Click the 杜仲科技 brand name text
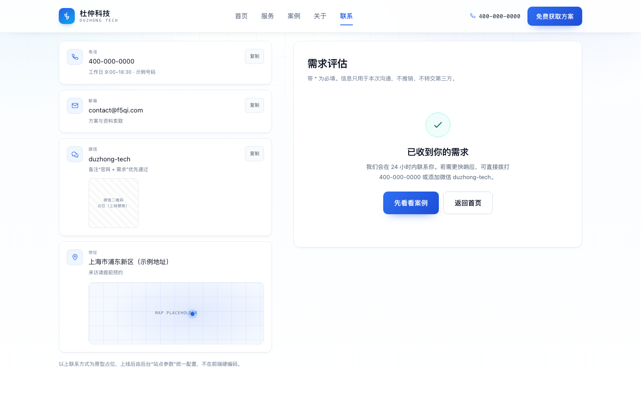Viewport: 641px width, 400px height. (95, 13)
